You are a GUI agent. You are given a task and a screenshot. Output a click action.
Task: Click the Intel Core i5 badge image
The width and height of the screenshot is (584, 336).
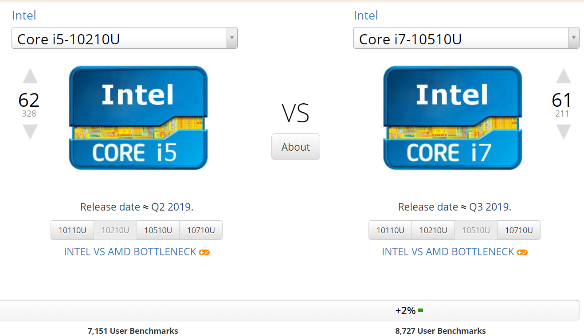click(138, 118)
